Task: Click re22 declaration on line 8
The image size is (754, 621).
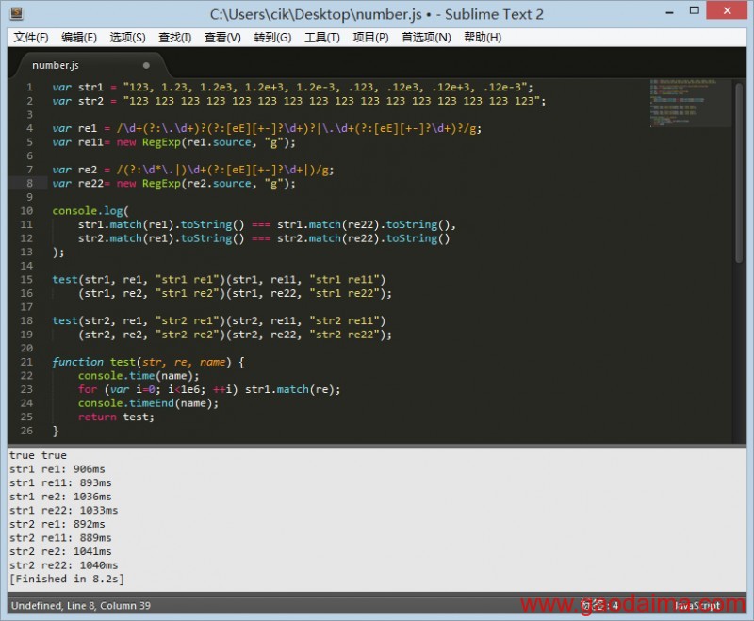Action: click(90, 184)
